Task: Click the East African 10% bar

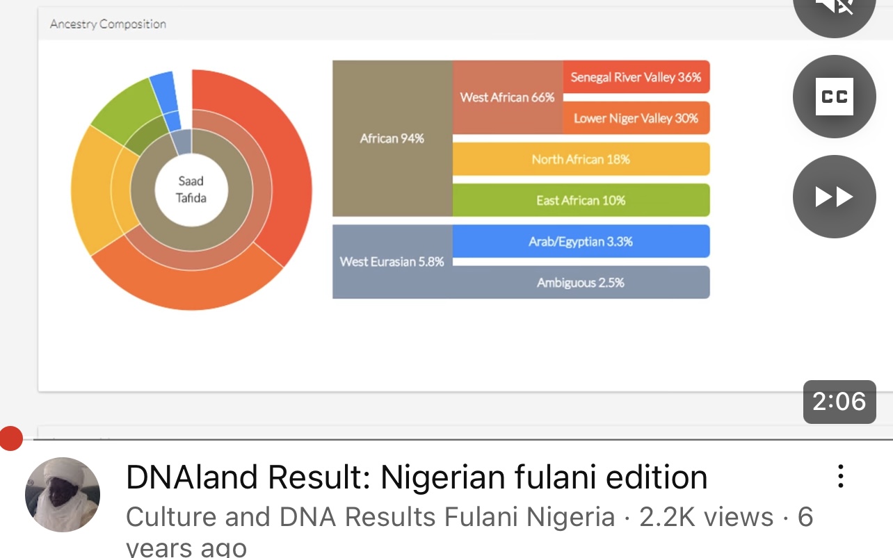Action: click(581, 200)
